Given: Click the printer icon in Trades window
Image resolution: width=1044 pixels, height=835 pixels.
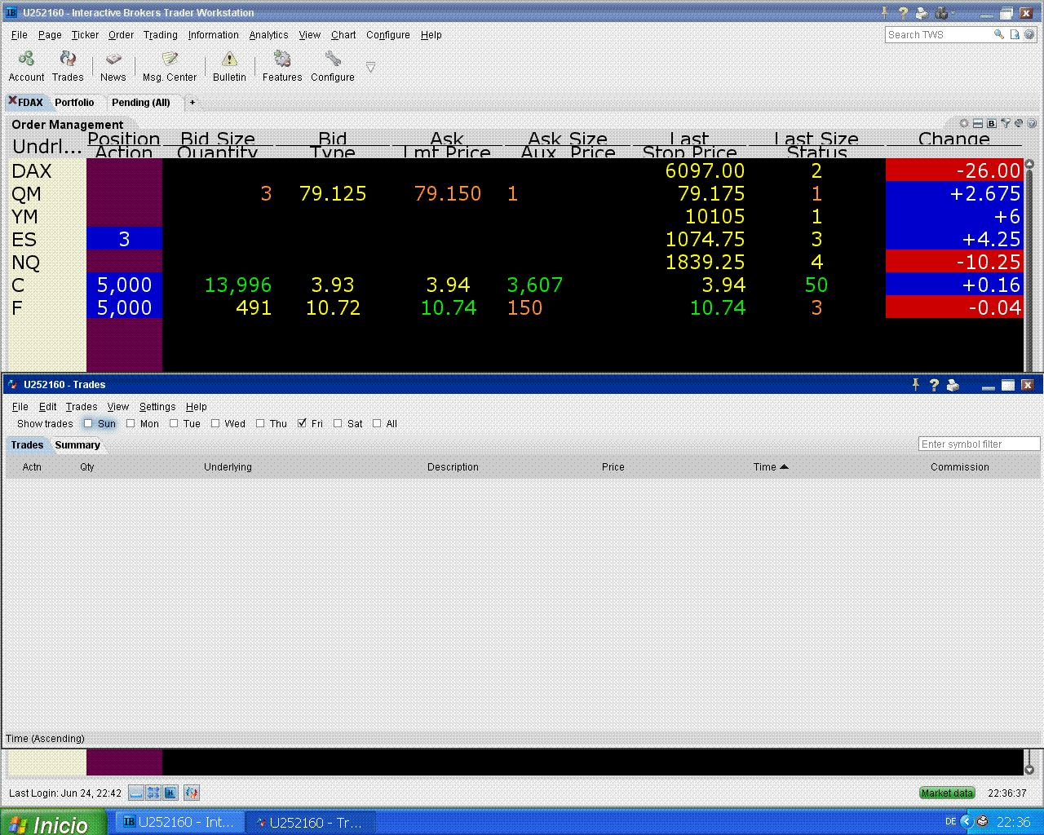Looking at the screenshot, I should coord(953,384).
